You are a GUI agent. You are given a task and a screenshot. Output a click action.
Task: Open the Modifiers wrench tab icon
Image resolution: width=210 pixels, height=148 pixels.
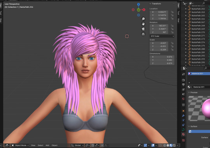tap(183, 115)
